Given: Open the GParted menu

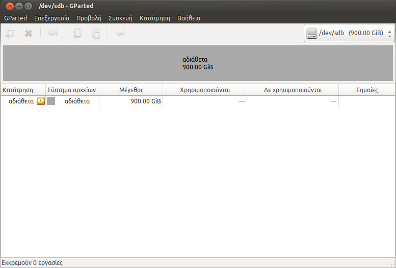Looking at the screenshot, I should click(16, 18).
